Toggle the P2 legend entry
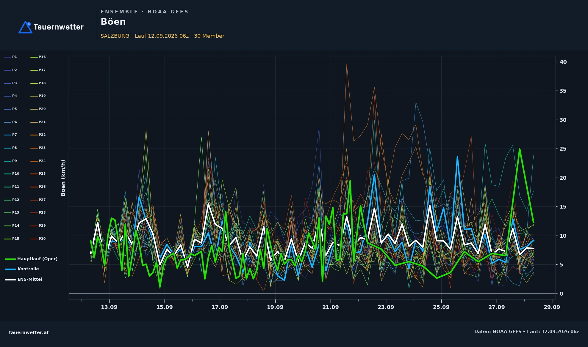Image resolution: width=588 pixels, height=347 pixels. 10,70
